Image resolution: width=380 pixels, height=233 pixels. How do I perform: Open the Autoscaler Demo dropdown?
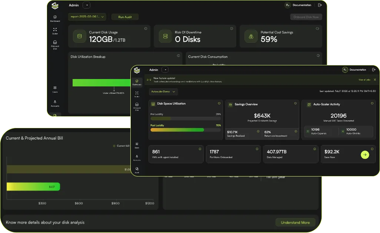163,92
